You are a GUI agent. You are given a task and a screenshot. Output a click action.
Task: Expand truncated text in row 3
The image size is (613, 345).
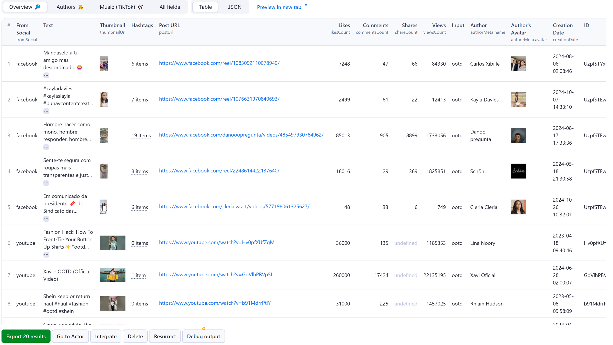click(46, 147)
